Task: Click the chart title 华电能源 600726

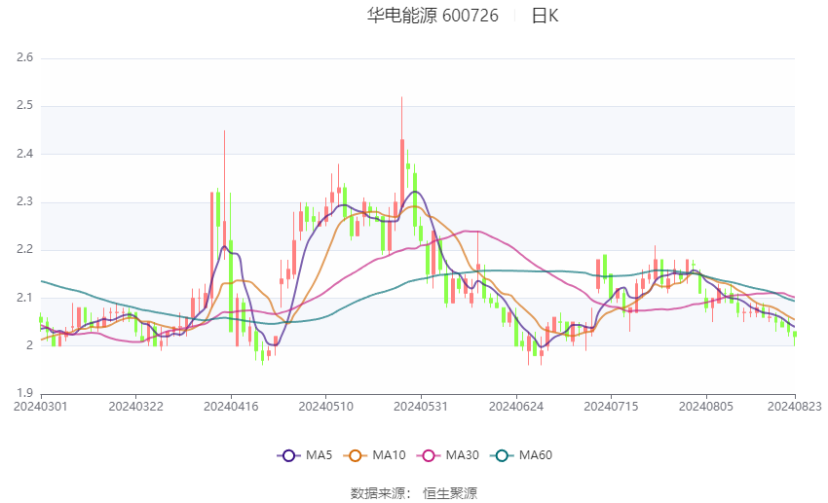Action: point(433,16)
